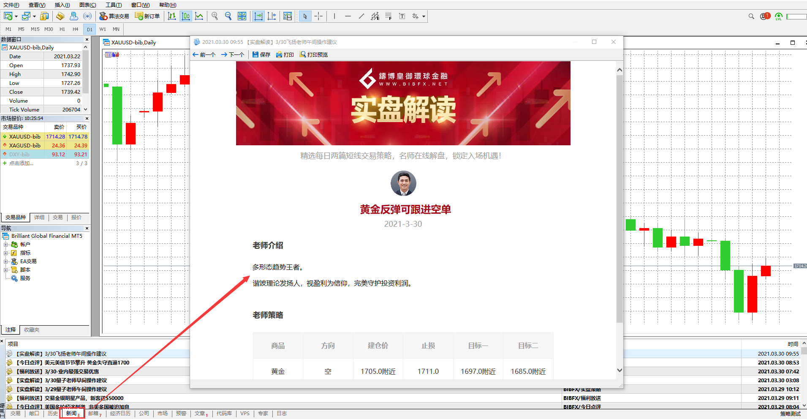Toggle chart shift icon
Screen dimensions: 807x419
(272, 16)
